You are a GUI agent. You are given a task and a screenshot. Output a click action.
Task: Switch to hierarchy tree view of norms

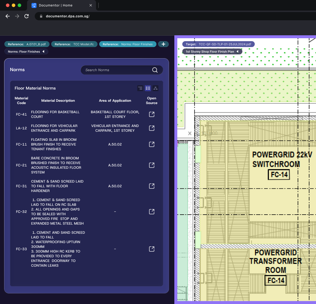point(155,88)
